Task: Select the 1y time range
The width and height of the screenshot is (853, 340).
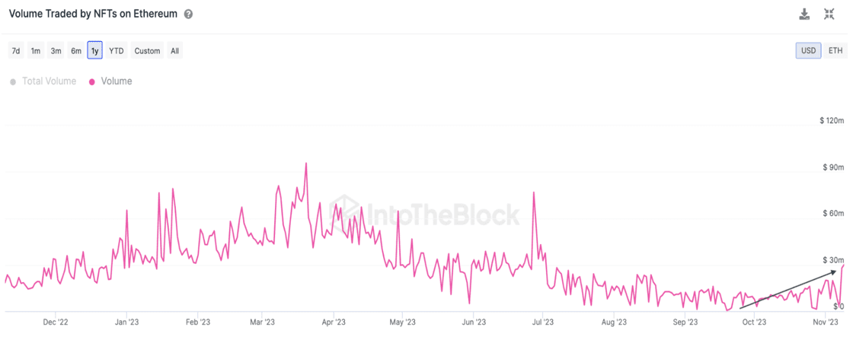Action: pos(94,51)
